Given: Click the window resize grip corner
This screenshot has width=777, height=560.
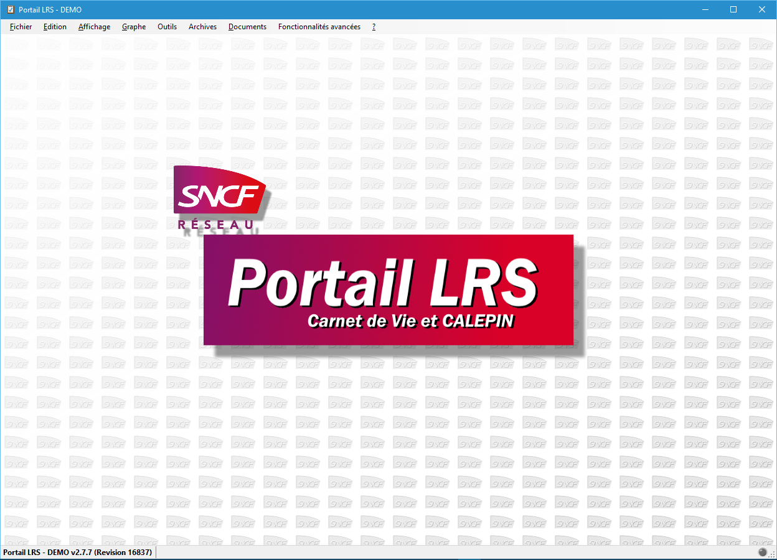Looking at the screenshot, I should [x=772, y=554].
